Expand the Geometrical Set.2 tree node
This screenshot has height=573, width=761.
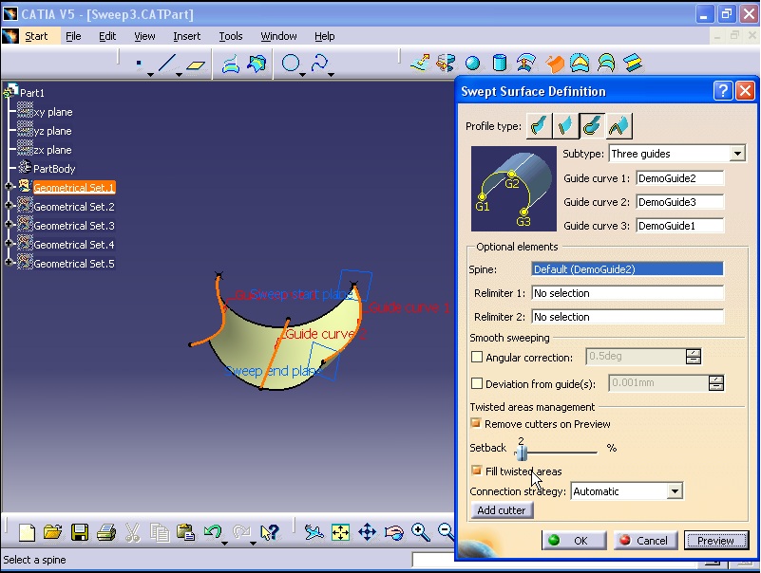pyautogui.click(x=8, y=207)
